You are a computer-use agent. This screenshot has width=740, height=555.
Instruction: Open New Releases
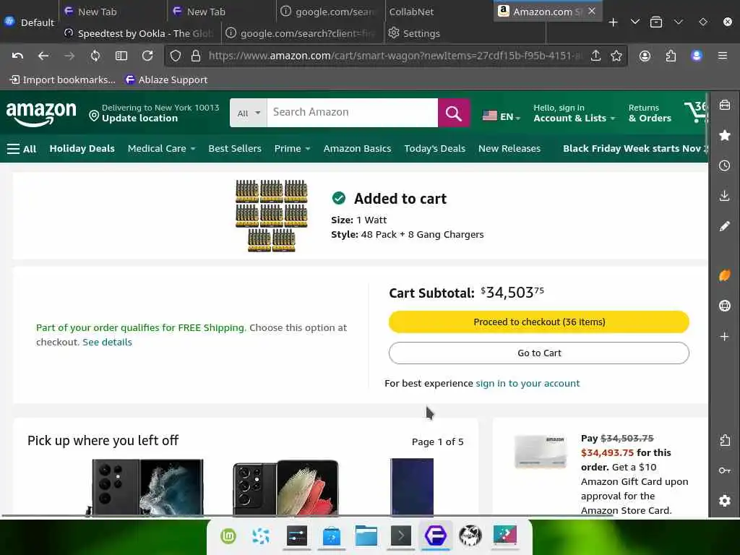[x=509, y=149]
